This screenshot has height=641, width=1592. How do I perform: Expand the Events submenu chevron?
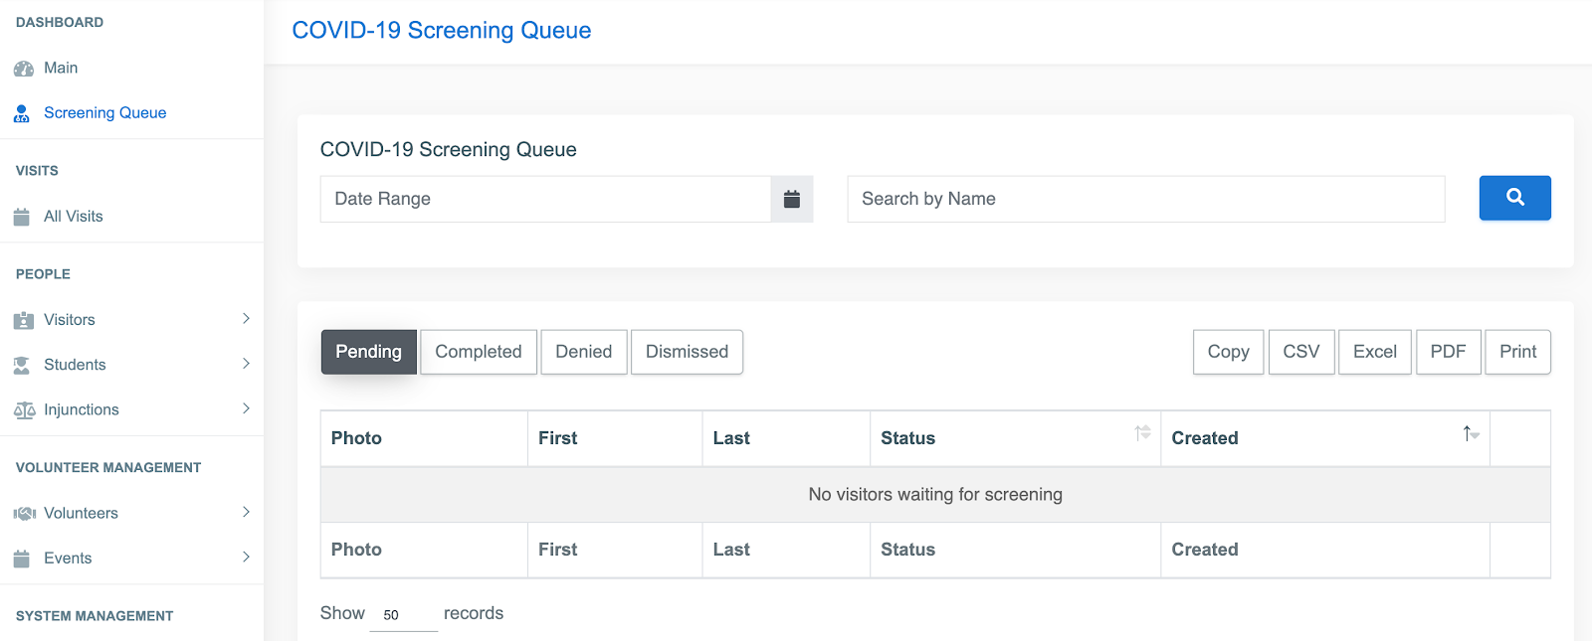click(x=246, y=558)
